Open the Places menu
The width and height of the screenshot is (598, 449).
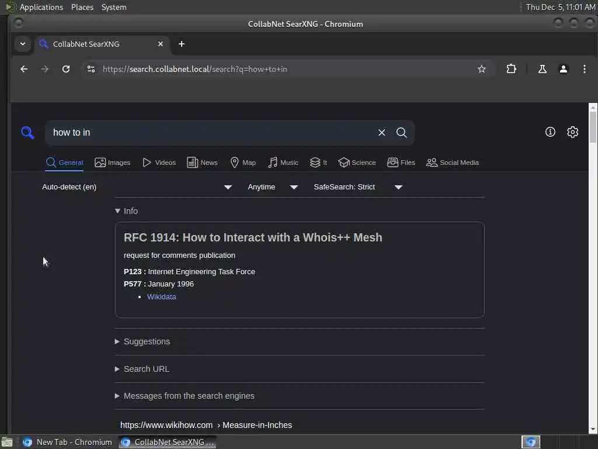[x=82, y=7]
